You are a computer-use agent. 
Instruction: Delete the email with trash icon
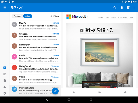pyautogui.click(x=122, y=7)
